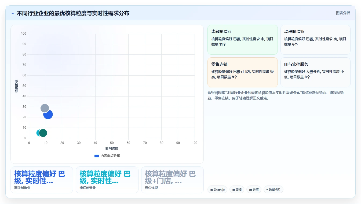Select bottom 流程制造业 summary card

107,180
